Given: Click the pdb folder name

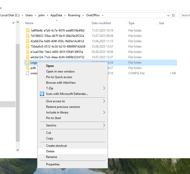Looking at the screenshot, I should [x=33, y=68].
